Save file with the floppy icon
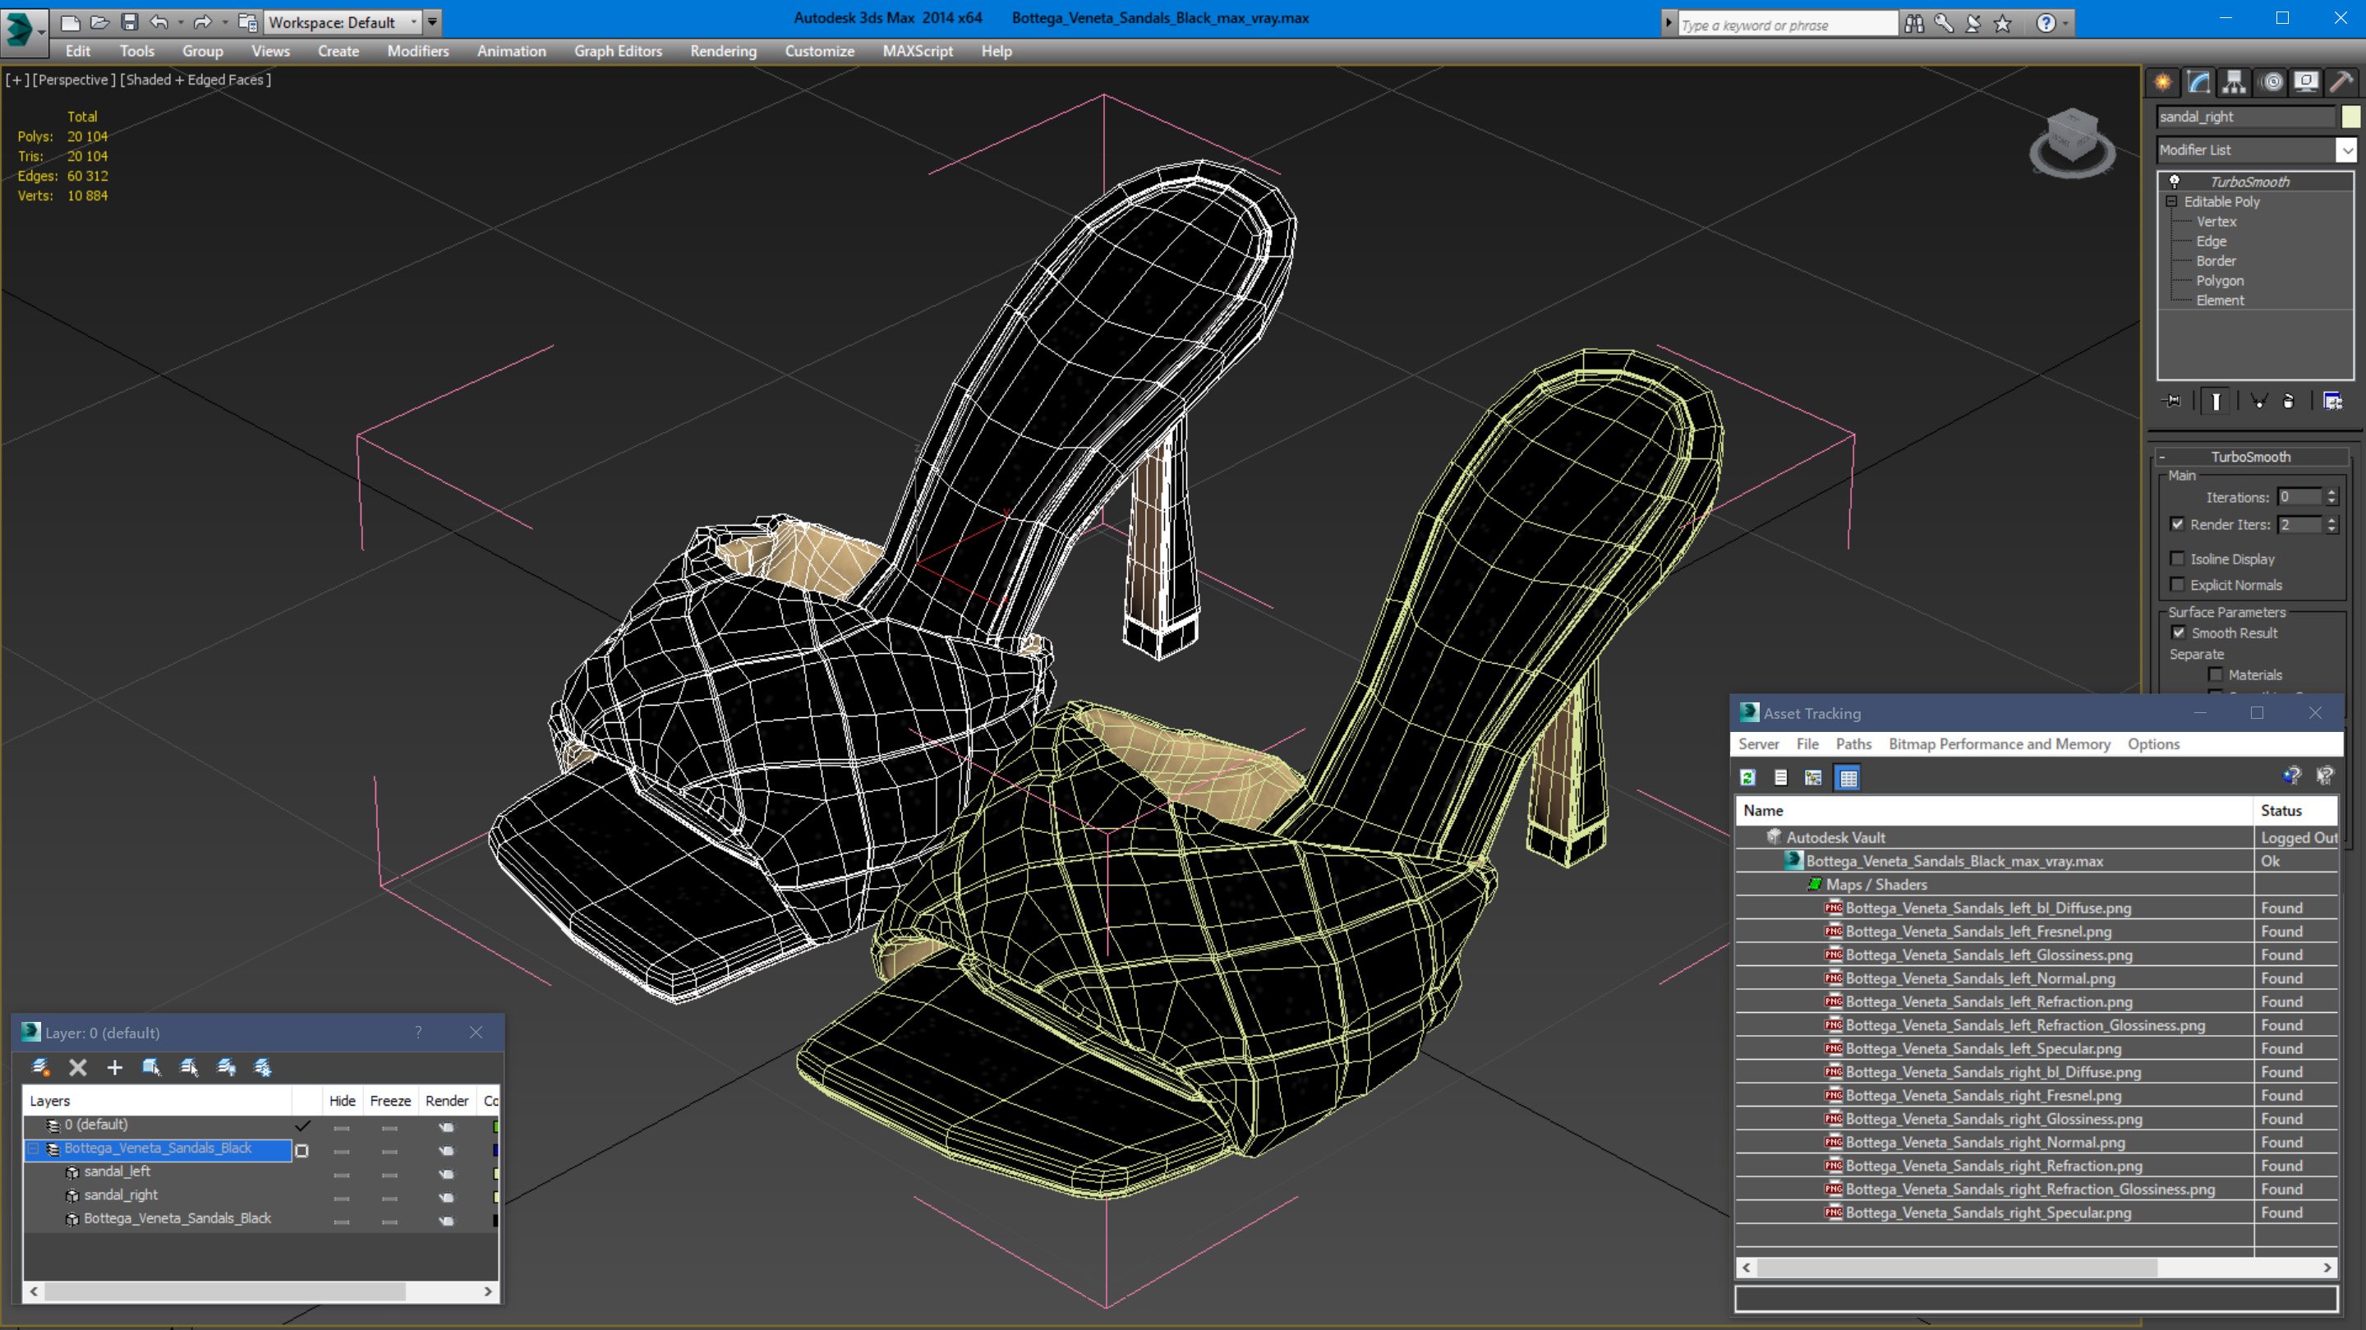 pyautogui.click(x=130, y=22)
